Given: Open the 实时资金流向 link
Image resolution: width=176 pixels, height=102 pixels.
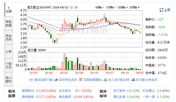Looking at the screenshot, I should coord(68,80).
